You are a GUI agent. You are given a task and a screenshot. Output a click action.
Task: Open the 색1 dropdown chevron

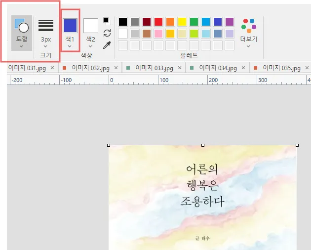[x=70, y=46]
